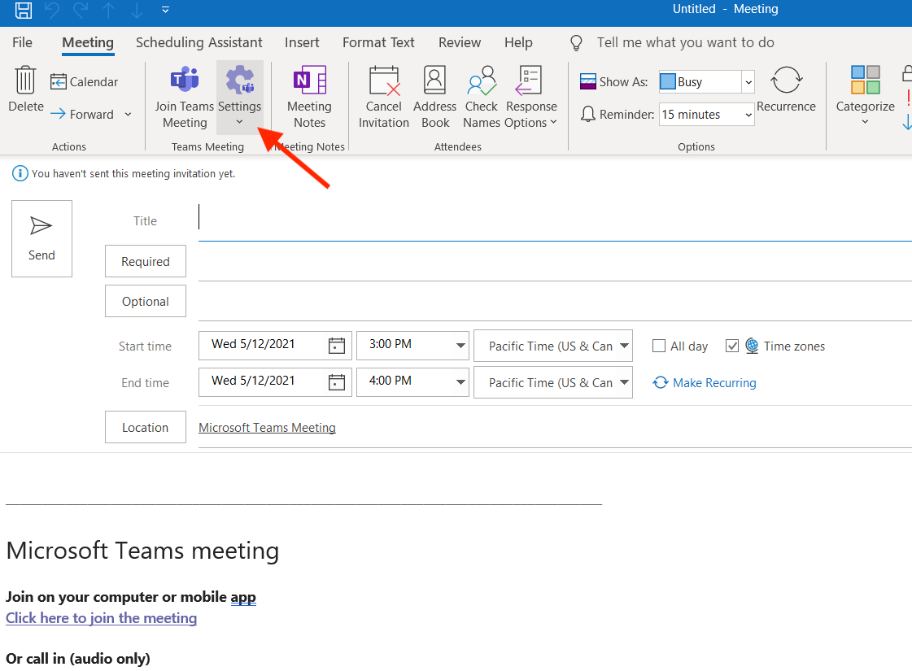This screenshot has height=671, width=912.
Task: Open Response Options menu
Action: click(x=531, y=97)
